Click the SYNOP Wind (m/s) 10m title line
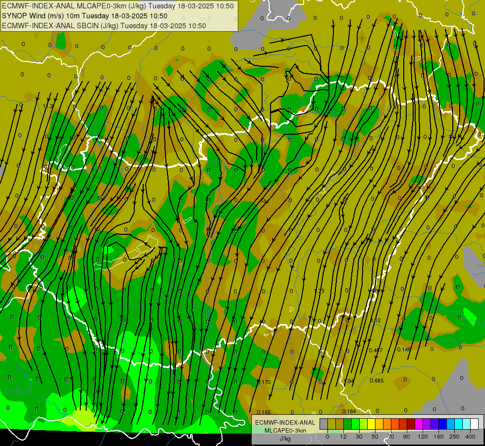485x446 pixels. click(84, 16)
